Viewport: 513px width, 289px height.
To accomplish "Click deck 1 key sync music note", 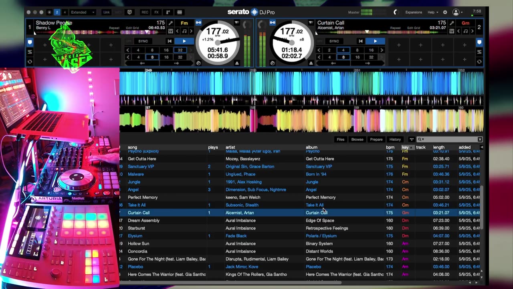I will point(184,31).
